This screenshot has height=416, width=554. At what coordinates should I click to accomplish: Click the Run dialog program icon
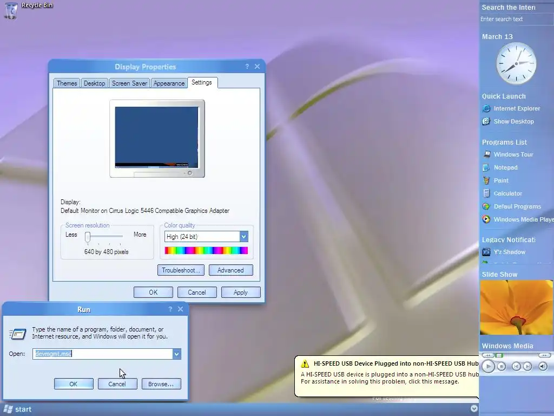coord(17,334)
